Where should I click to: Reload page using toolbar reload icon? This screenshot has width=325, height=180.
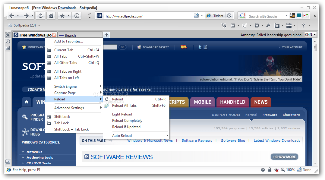41,16
